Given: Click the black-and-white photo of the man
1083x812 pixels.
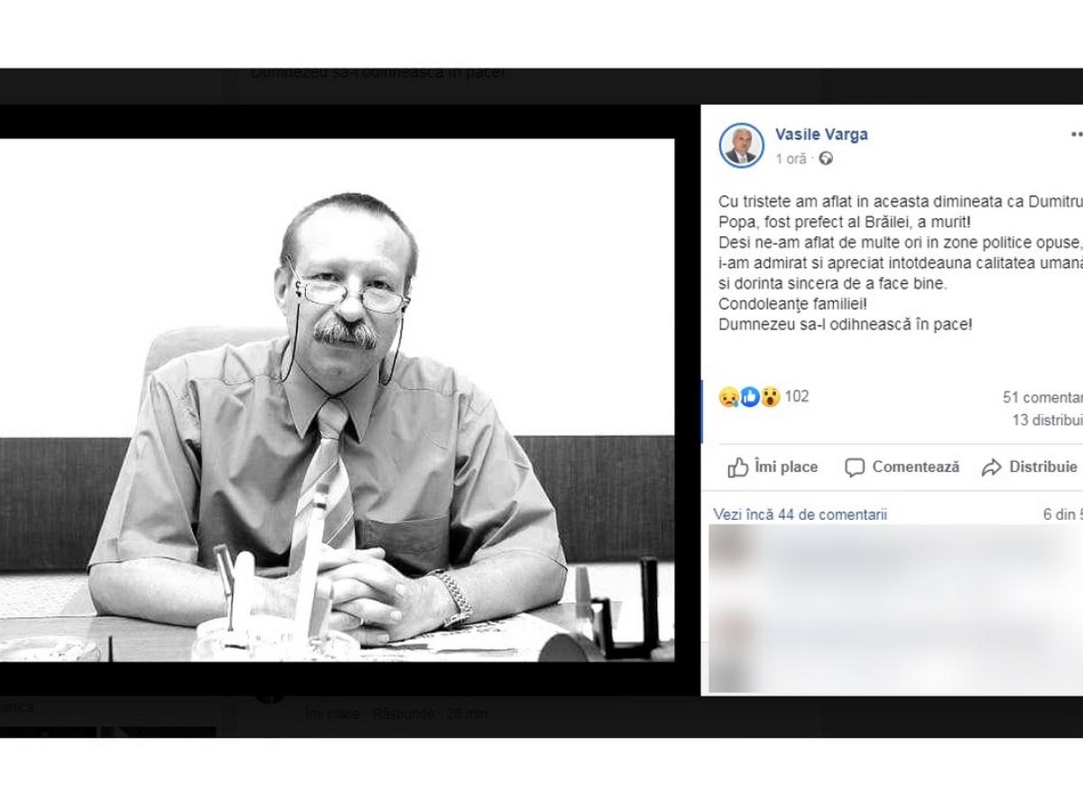Looking at the screenshot, I should coord(337,400).
